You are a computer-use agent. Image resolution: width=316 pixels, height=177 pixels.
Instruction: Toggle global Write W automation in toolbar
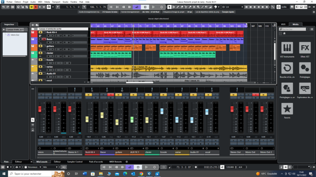click(x=44, y=7)
